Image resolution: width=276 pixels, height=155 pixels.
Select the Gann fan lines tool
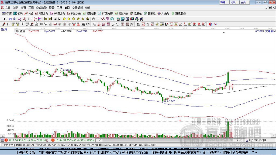click(x=99, y=24)
